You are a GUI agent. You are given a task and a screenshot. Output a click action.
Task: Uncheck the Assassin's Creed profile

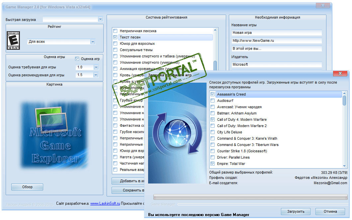click(213, 95)
